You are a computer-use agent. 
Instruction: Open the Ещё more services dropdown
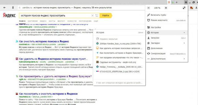pos(96,21)
